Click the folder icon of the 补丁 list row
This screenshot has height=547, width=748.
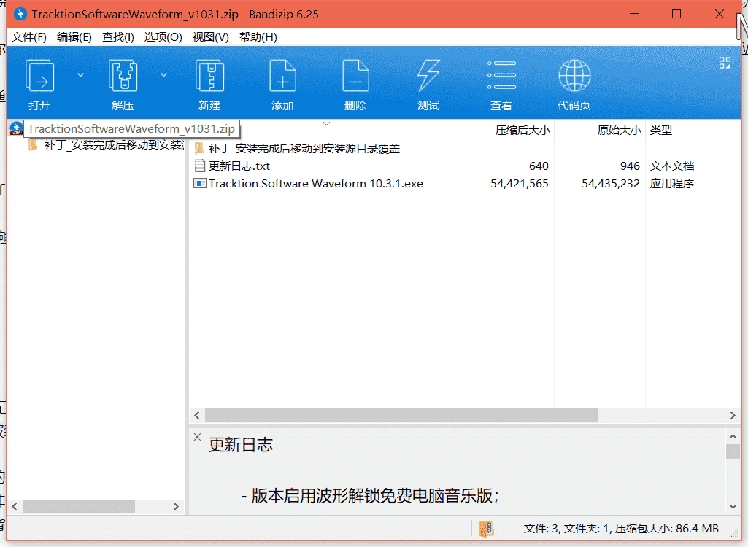pyautogui.click(x=199, y=149)
